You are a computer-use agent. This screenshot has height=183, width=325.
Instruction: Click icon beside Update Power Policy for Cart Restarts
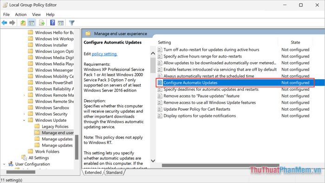(x=160, y=109)
